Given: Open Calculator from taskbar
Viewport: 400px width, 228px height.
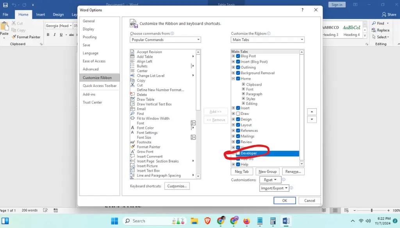Looking at the screenshot, I should (273, 221).
